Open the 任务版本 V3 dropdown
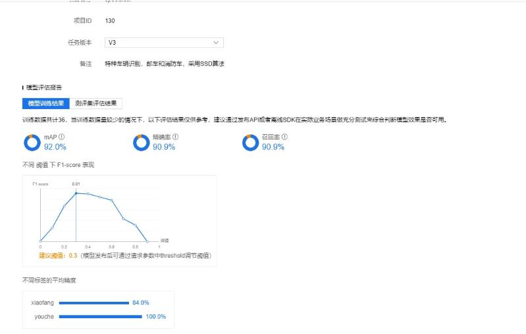This screenshot has height=334, width=526. (x=164, y=43)
